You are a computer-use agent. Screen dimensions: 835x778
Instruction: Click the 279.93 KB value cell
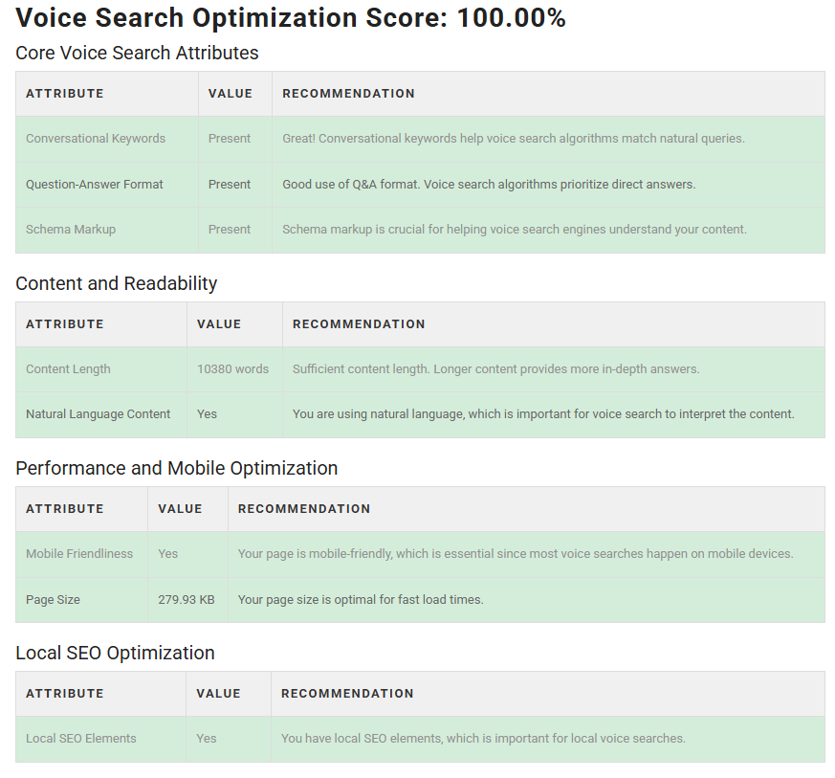pyautogui.click(x=186, y=600)
